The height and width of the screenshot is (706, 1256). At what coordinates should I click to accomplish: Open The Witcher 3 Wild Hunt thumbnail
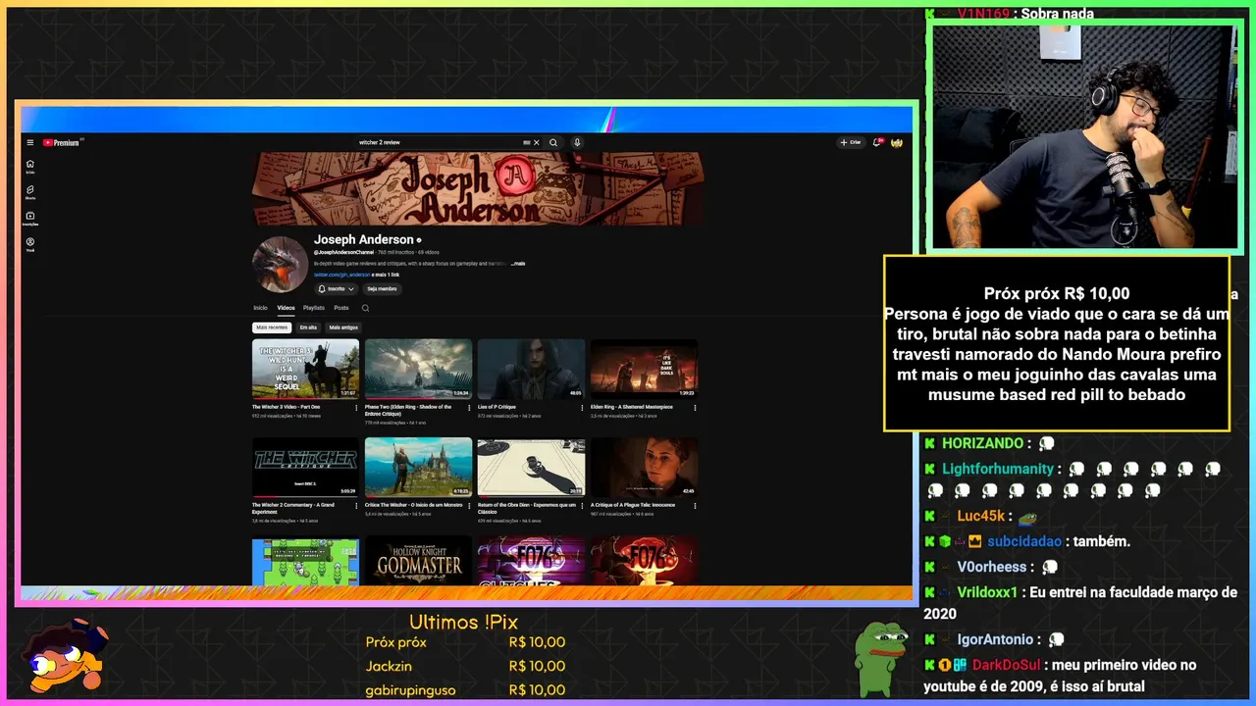(305, 370)
